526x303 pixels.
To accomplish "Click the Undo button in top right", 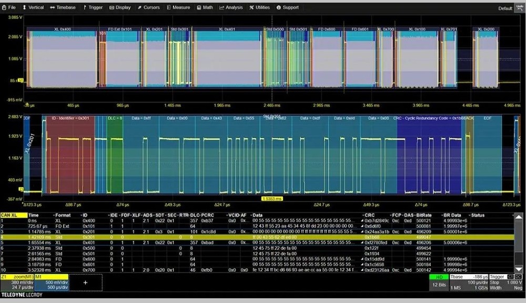I will [519, 8].
